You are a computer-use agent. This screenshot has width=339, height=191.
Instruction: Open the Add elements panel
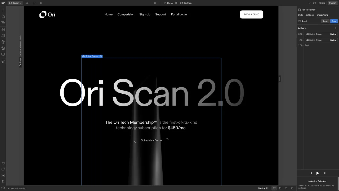click(3, 10)
